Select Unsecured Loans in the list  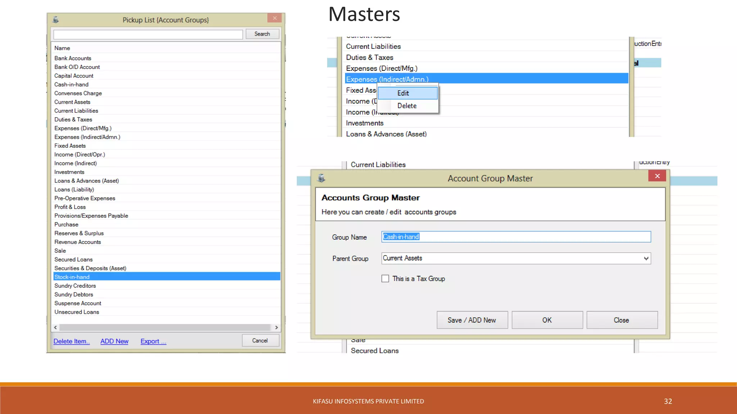(167, 312)
